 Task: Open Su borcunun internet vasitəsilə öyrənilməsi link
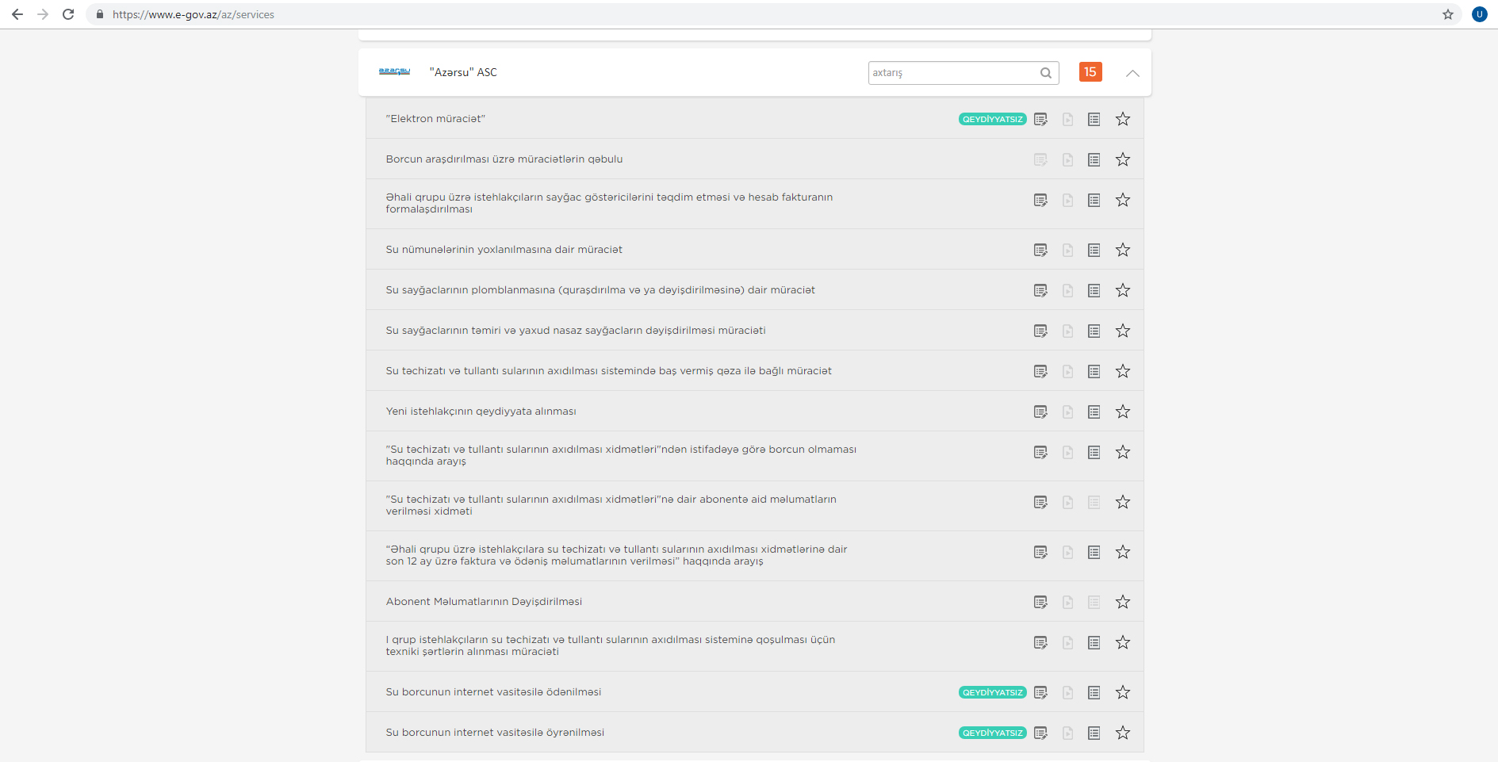click(x=495, y=733)
